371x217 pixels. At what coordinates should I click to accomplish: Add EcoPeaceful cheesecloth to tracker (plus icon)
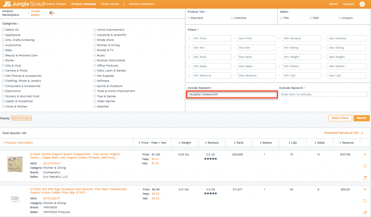pyautogui.click(x=365, y=154)
